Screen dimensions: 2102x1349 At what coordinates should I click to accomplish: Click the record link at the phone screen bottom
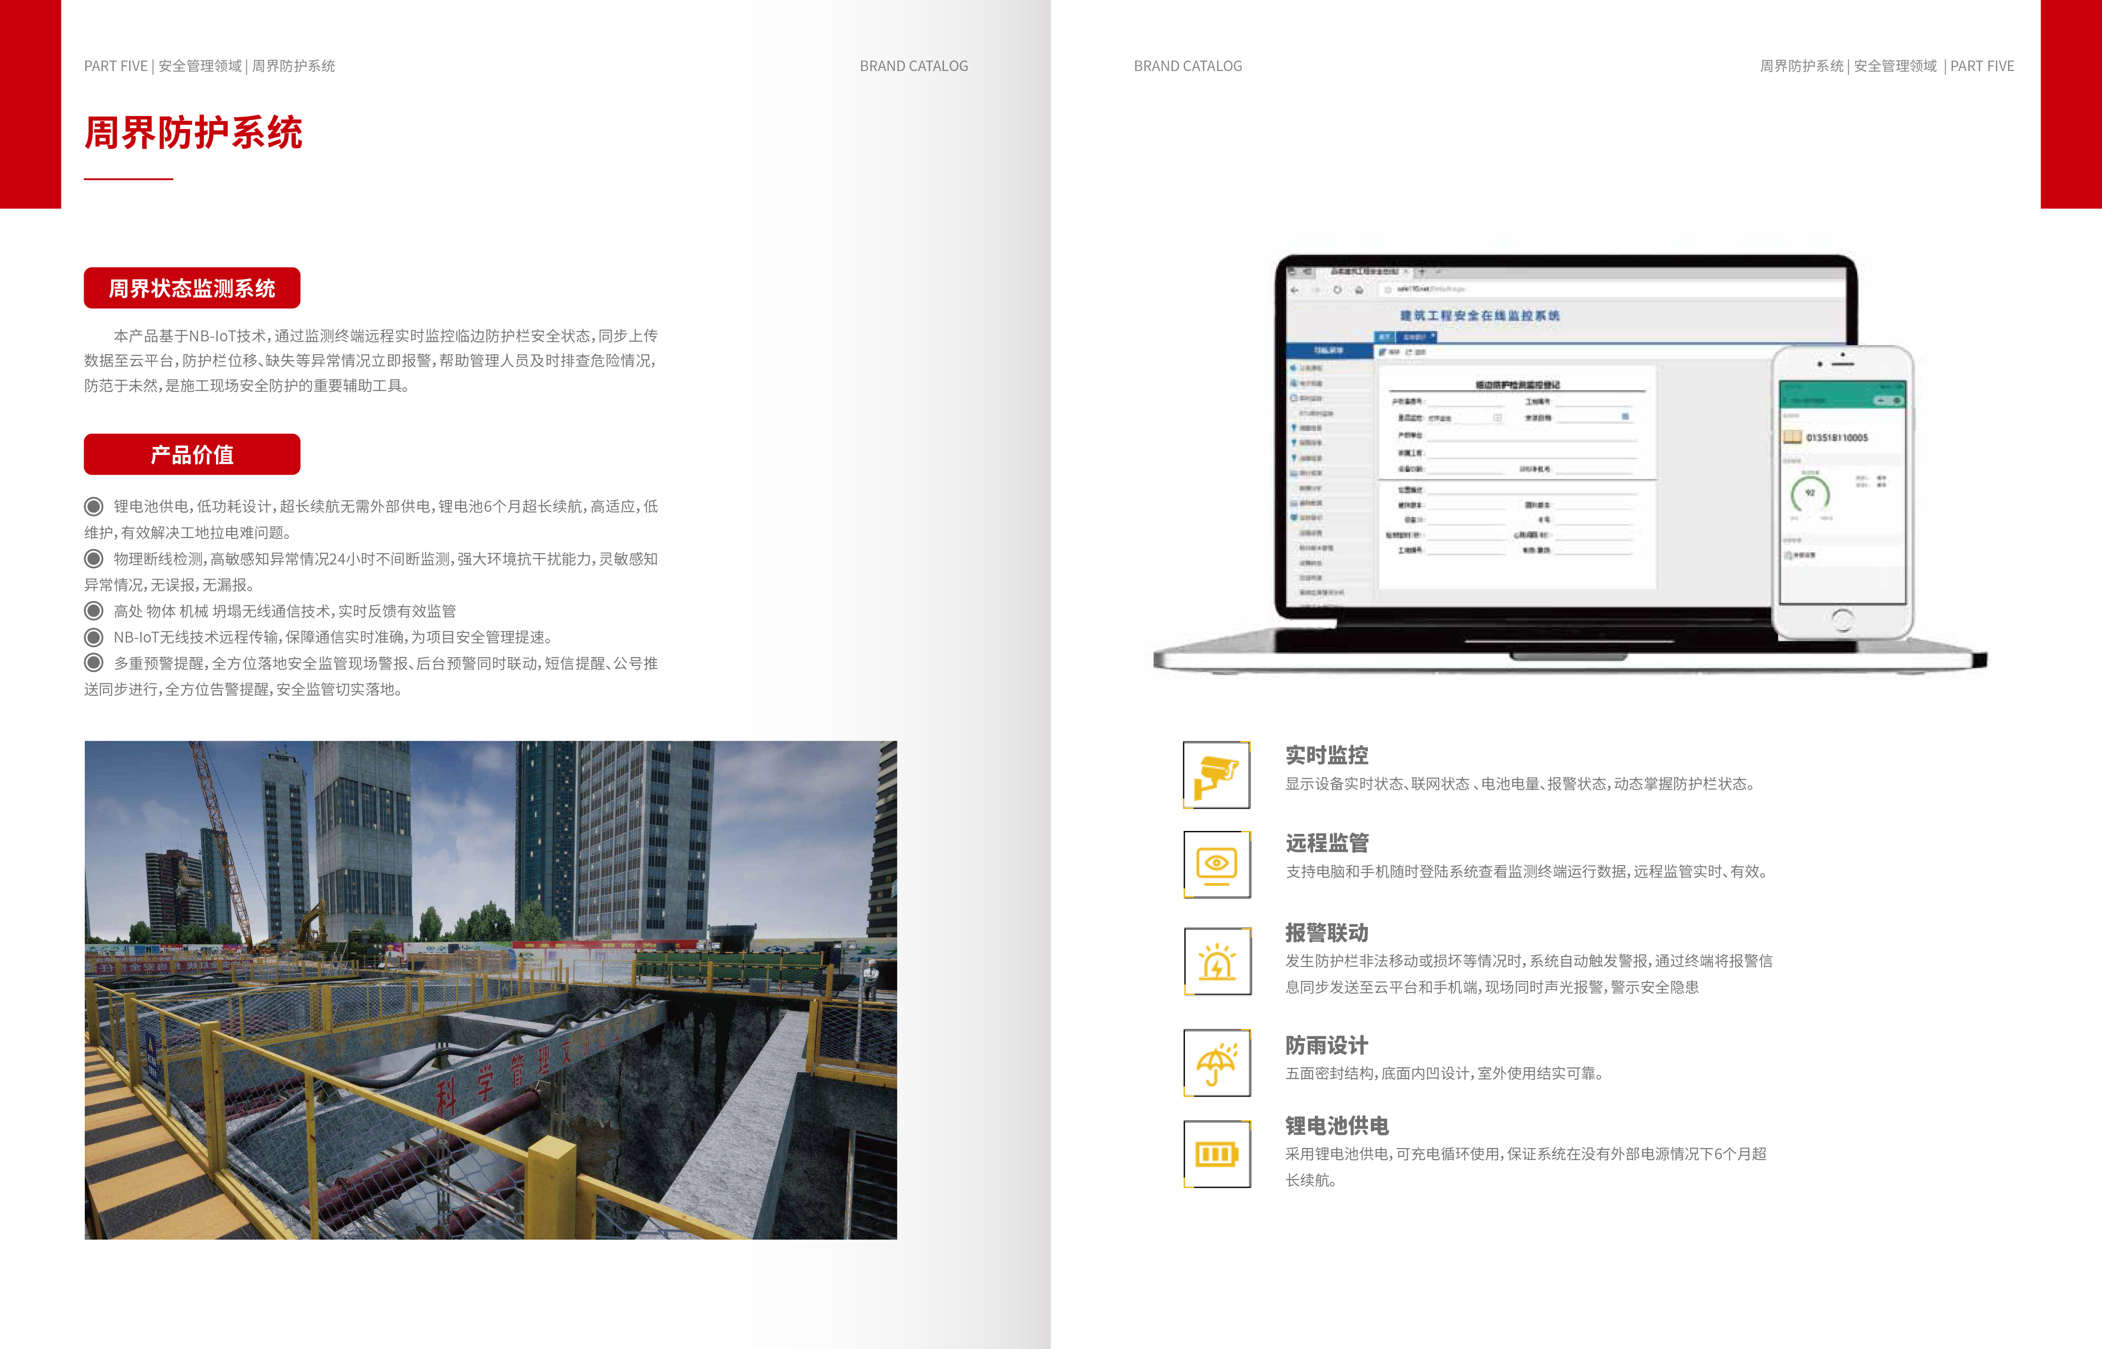[1798, 554]
